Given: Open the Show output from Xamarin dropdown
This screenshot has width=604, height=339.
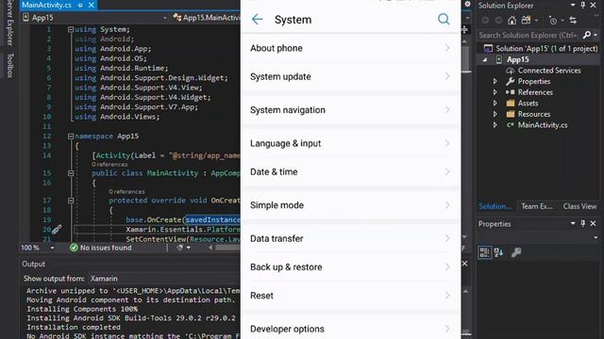Looking at the screenshot, I should pyautogui.click(x=163, y=279).
